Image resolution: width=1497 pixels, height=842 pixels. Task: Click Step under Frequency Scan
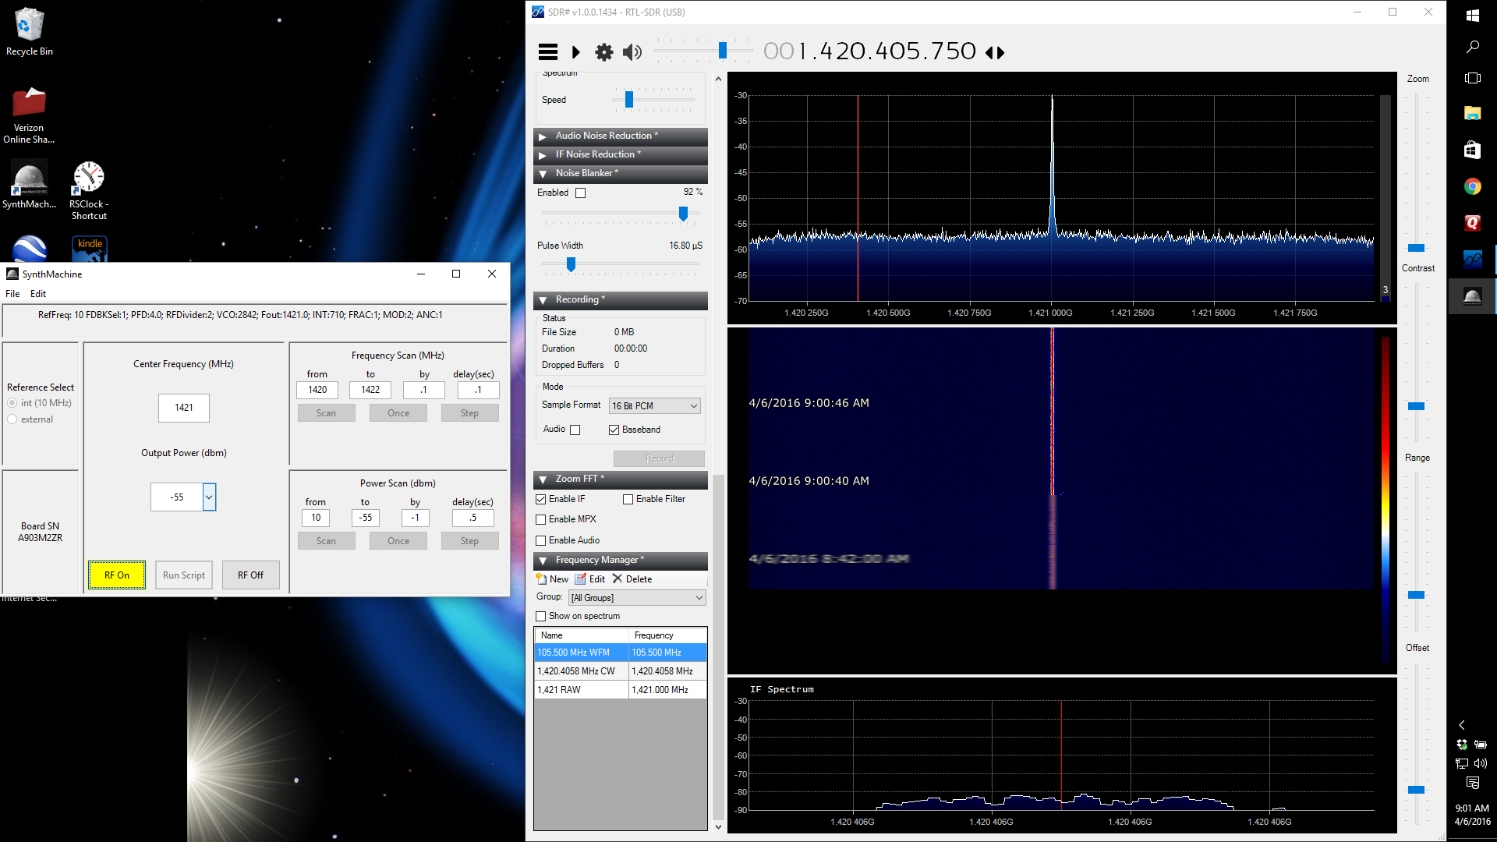tap(469, 413)
